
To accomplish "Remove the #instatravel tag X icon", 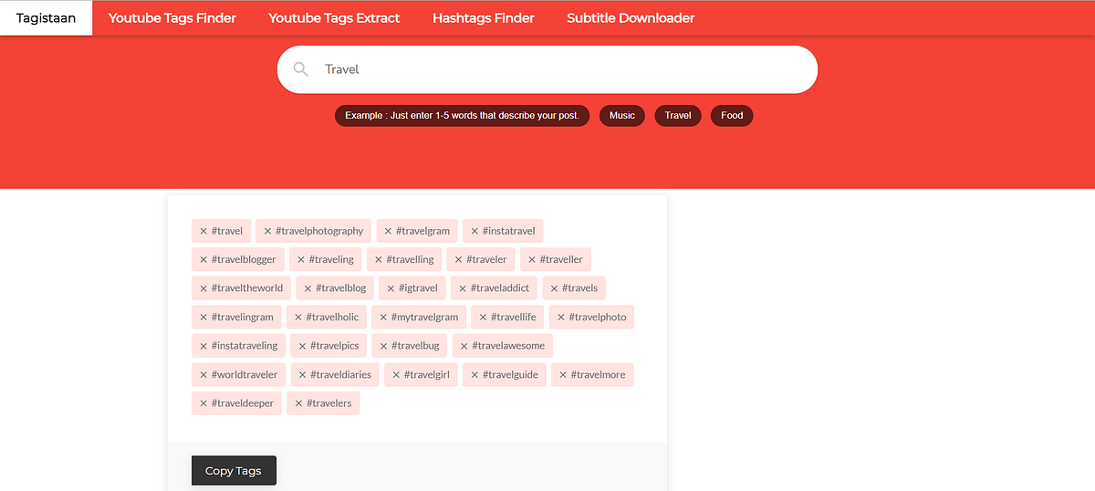I will [x=474, y=231].
